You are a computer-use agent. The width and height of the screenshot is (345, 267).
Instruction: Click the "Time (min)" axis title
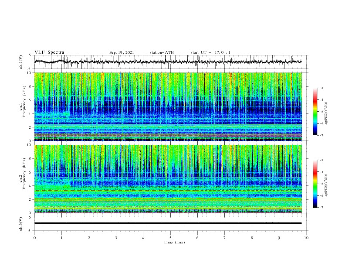point(174,242)
